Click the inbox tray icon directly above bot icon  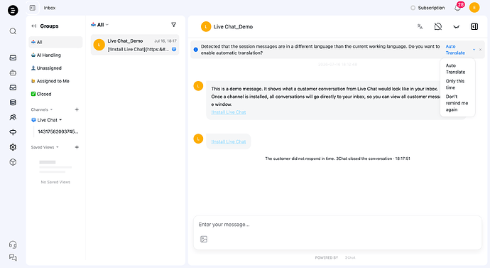(13, 58)
